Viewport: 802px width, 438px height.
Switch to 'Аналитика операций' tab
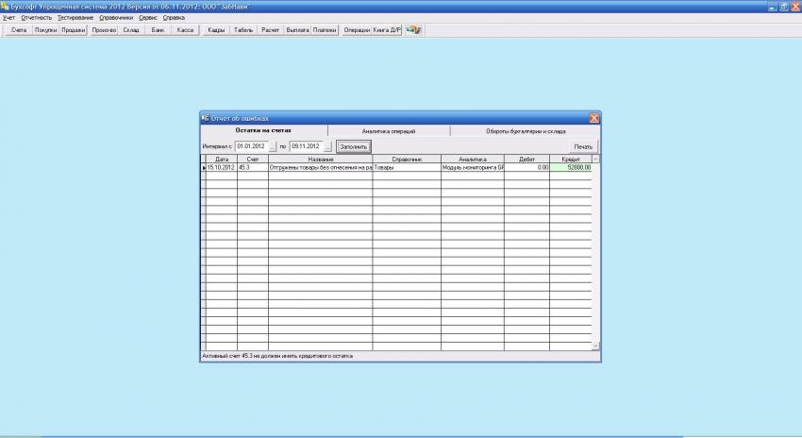point(389,131)
